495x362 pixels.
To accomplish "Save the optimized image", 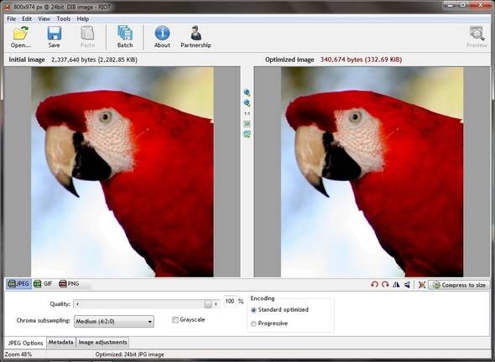I will [54, 37].
